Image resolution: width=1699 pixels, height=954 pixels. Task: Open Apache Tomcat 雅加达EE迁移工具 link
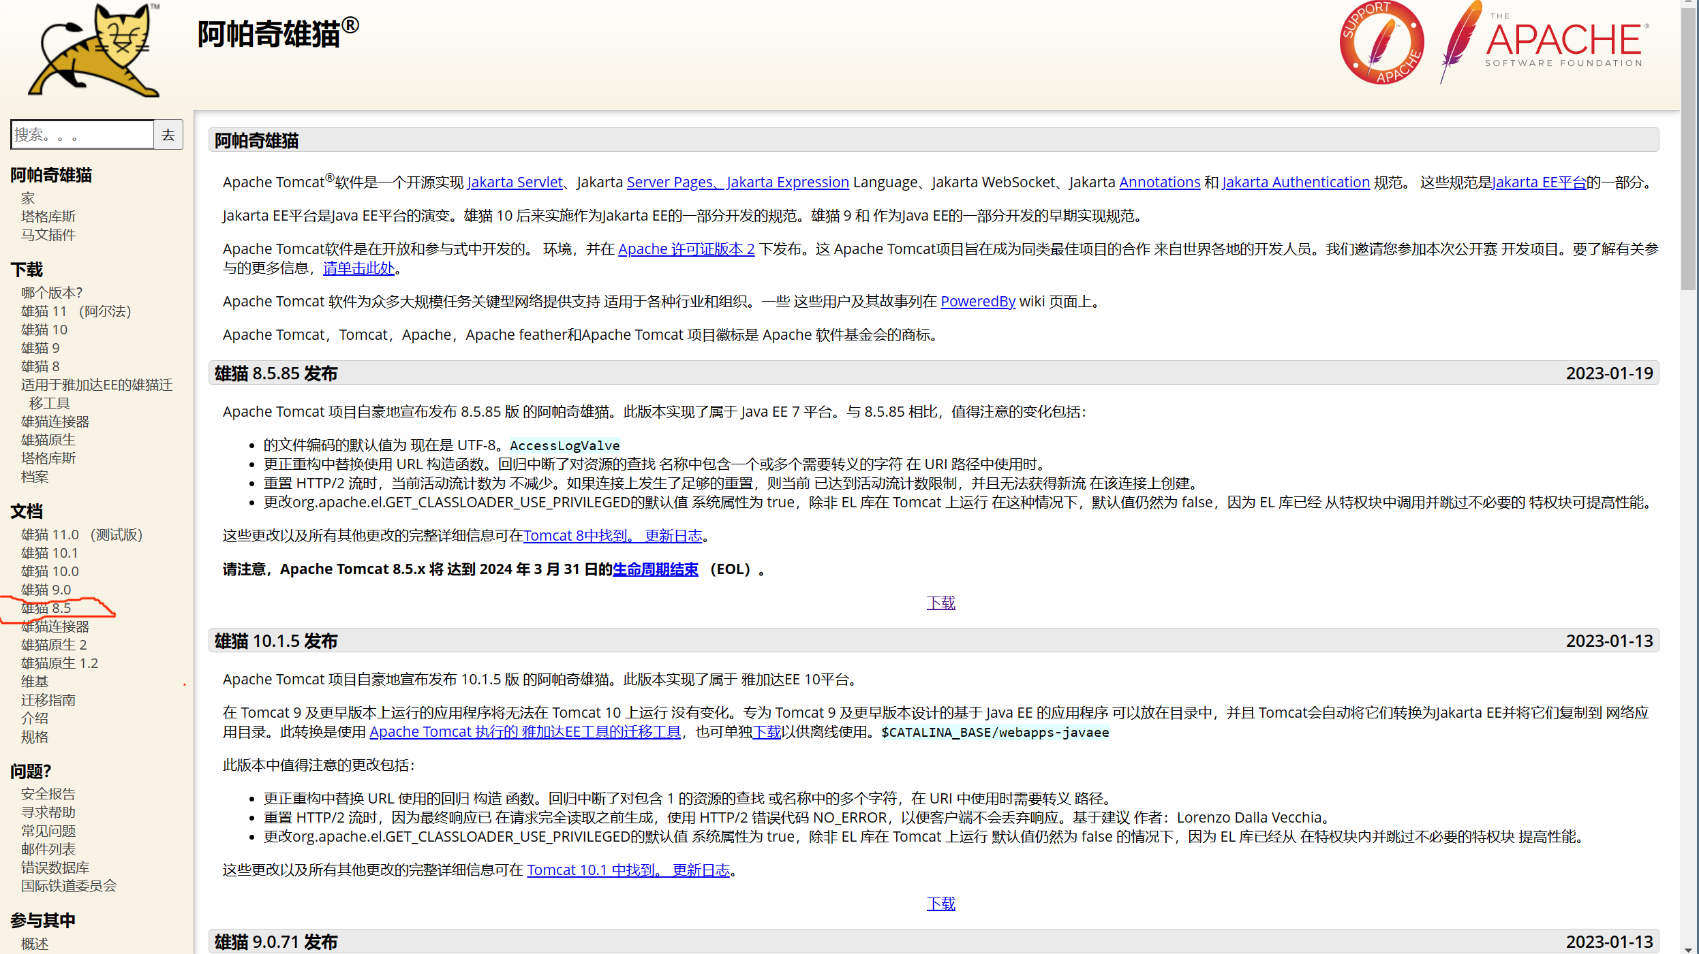tap(525, 732)
